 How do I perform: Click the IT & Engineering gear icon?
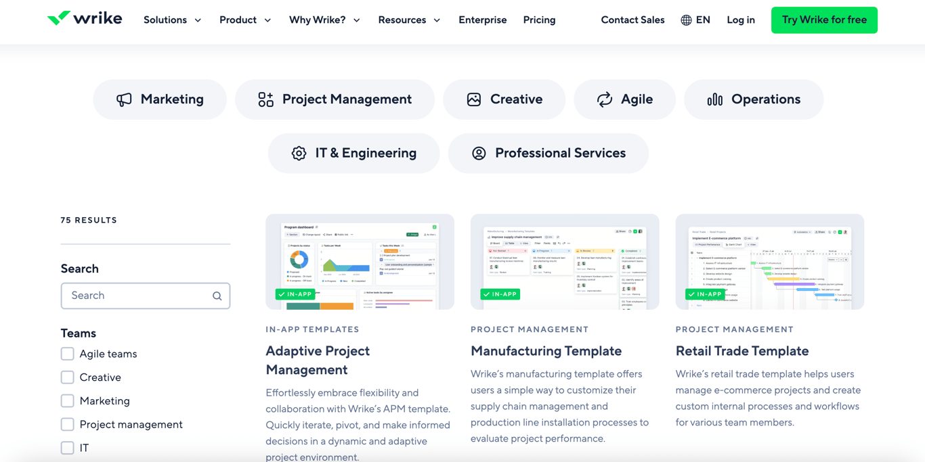[299, 154]
